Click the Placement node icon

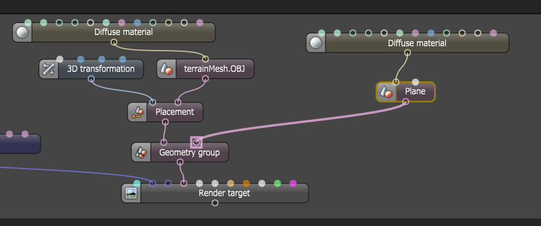click(x=137, y=112)
